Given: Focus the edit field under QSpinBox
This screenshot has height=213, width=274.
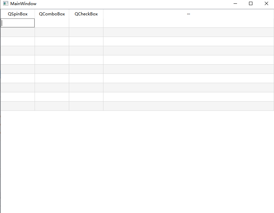Looking at the screenshot, I should pos(18,23).
